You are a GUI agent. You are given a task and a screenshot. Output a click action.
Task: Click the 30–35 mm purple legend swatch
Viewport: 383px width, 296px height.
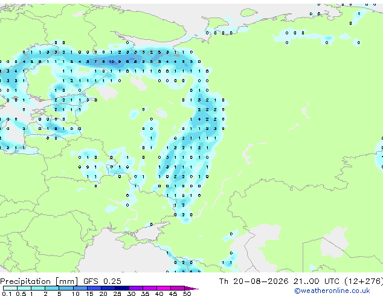(135, 288)
